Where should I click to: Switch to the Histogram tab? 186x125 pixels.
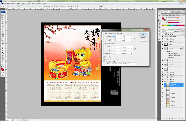[x=174, y=12]
